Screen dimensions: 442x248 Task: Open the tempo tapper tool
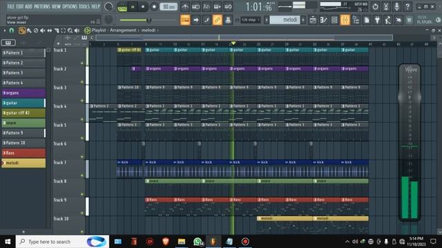point(388,20)
